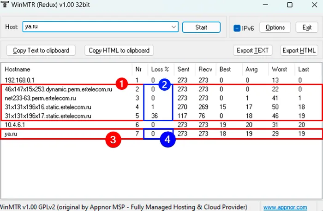Copy HTML to clipboard

(x=119, y=50)
